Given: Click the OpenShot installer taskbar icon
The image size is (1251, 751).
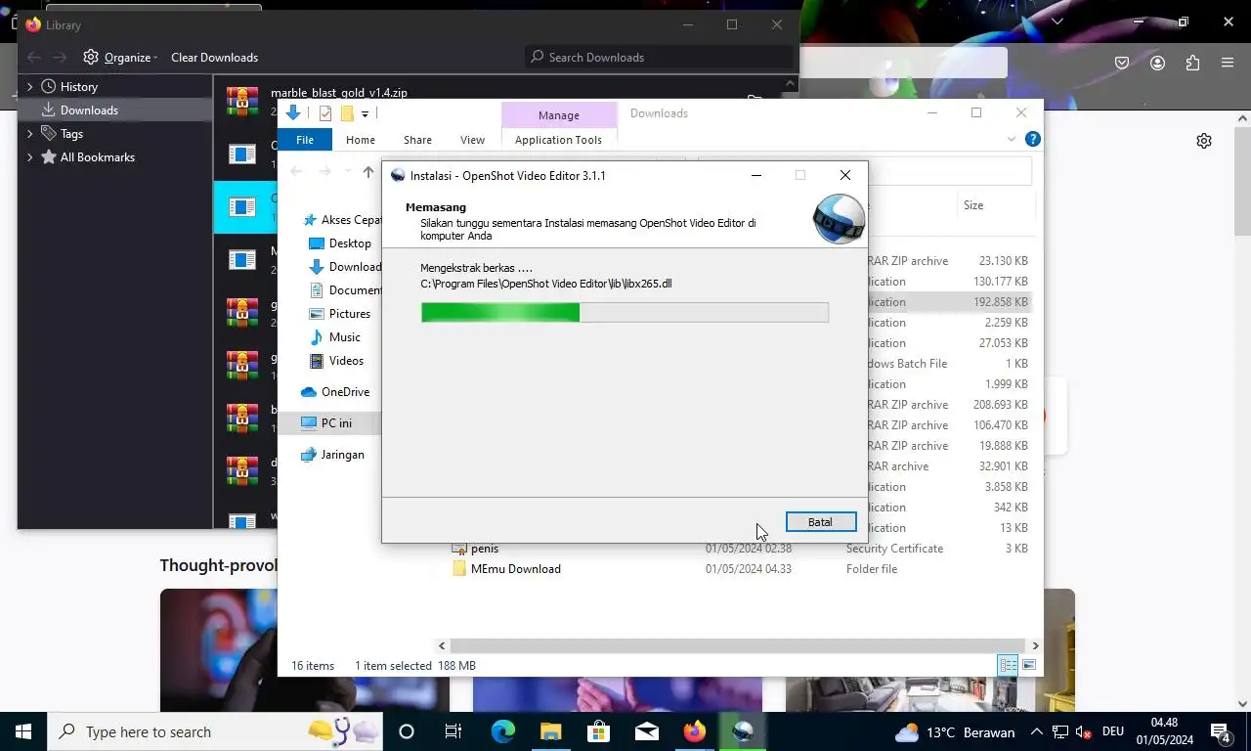Looking at the screenshot, I should coord(743,731).
